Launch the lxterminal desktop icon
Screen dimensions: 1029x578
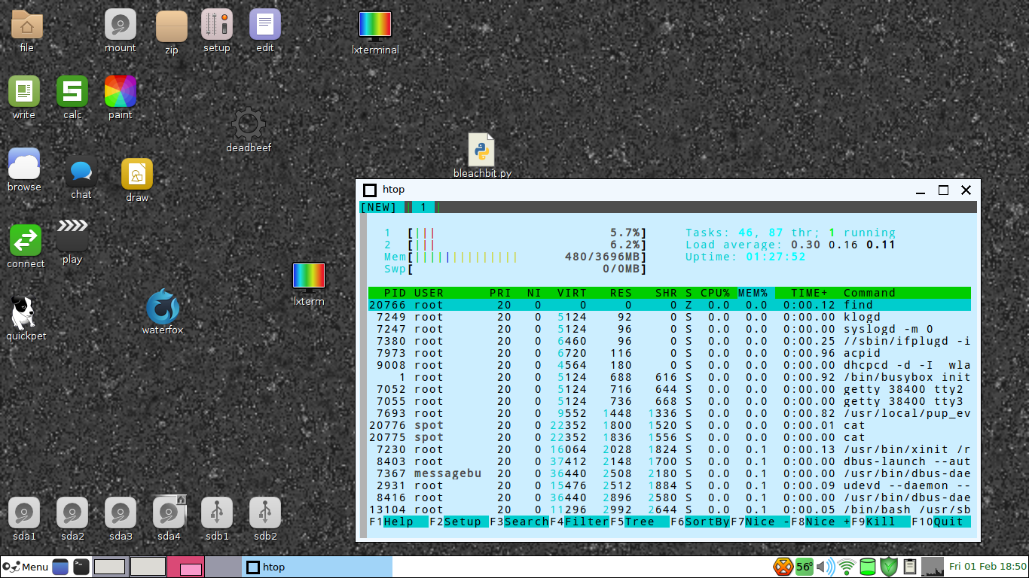point(375,26)
